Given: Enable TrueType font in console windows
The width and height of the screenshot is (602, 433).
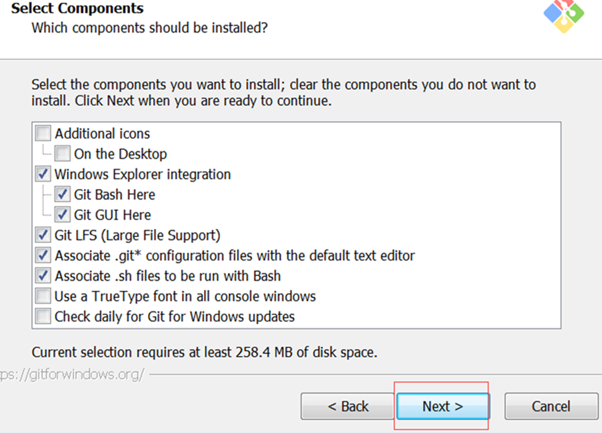Looking at the screenshot, I should coord(43,296).
